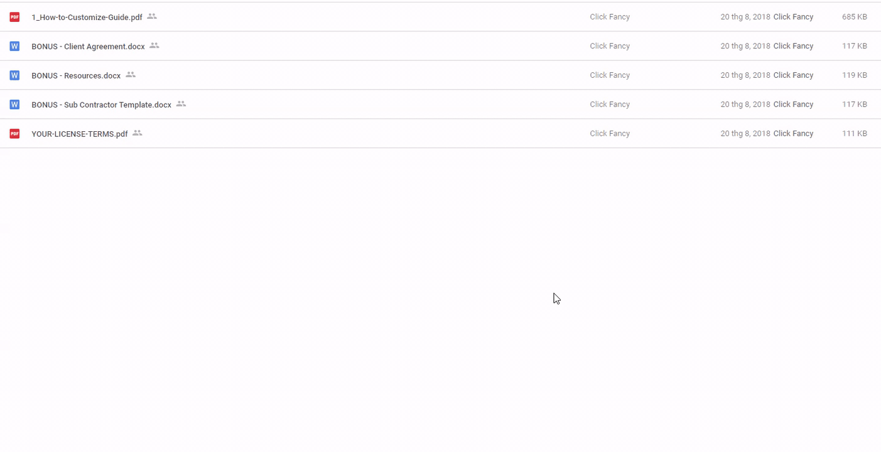Select BONUS - Resources.docx file name
This screenshot has width=881, height=452.
pos(76,76)
